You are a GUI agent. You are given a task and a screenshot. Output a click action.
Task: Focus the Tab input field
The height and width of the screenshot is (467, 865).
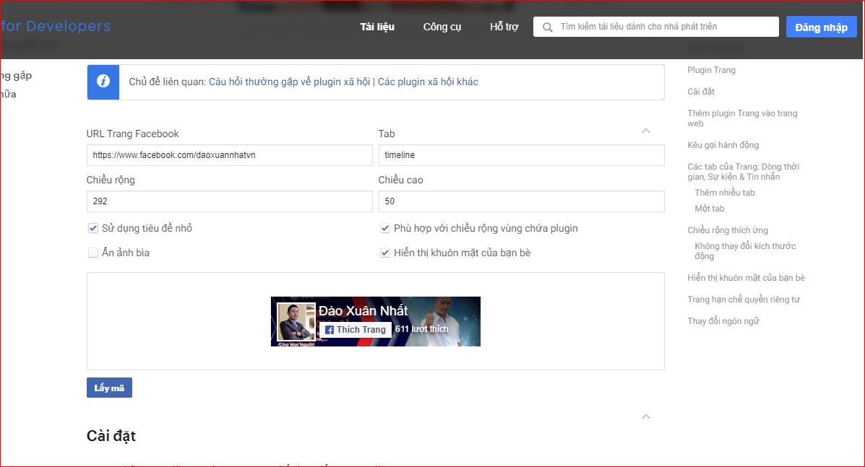521,155
